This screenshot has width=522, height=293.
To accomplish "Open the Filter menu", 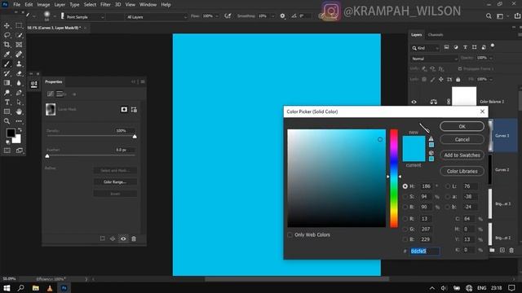I will tap(105, 5).
